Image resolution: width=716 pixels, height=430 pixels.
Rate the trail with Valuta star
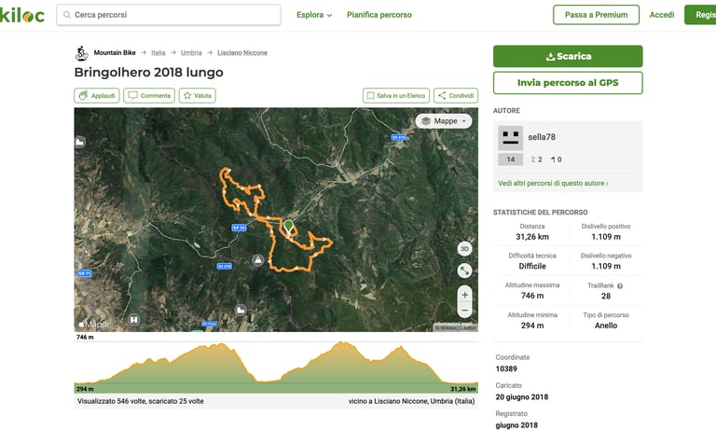(x=198, y=95)
